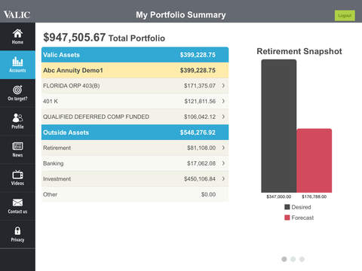Open the News newspaper icon
362x271 pixels.
coord(17,146)
